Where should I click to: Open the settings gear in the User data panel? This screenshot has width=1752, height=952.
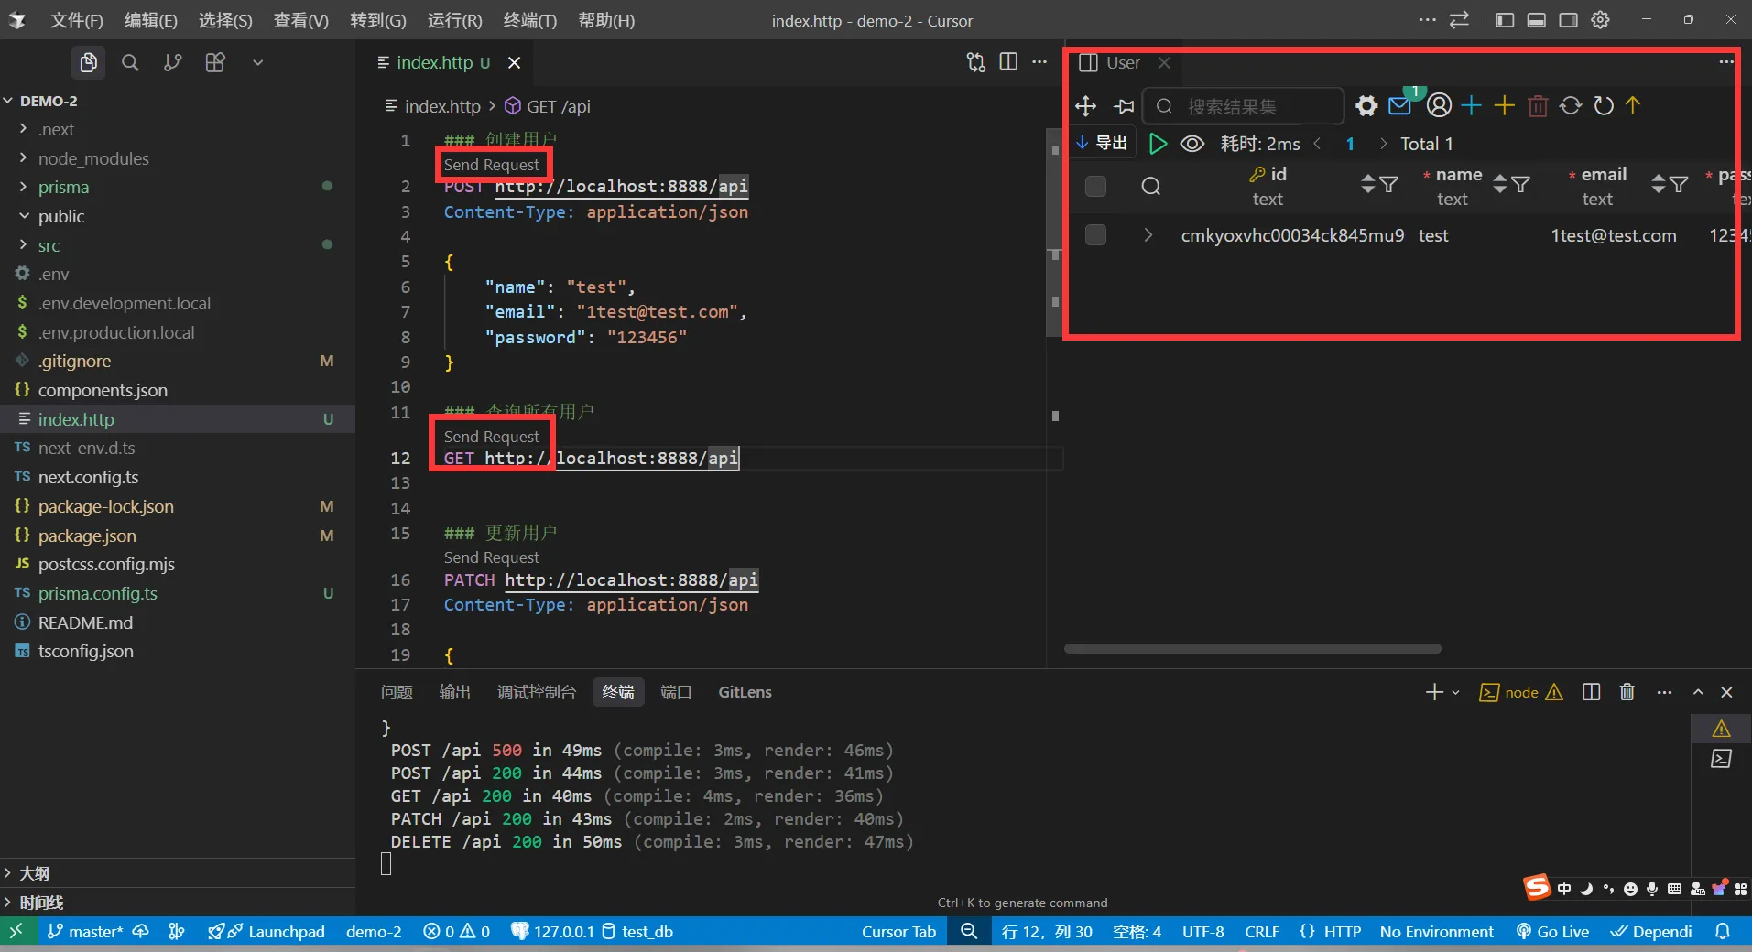pos(1366,106)
